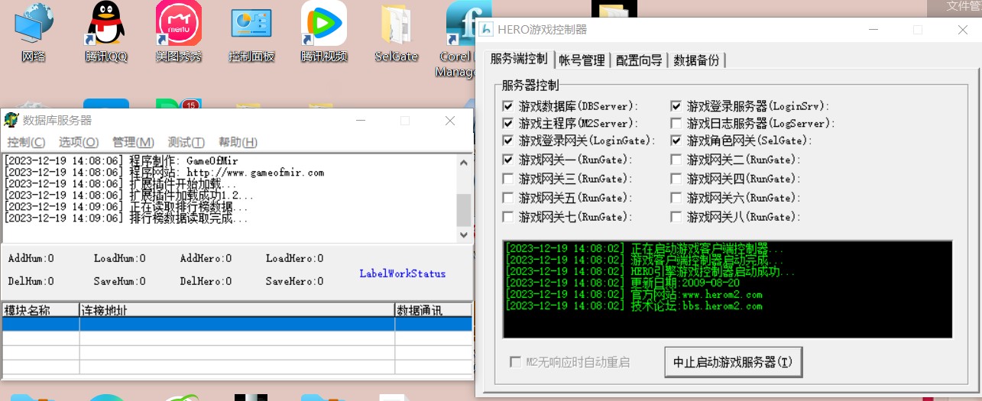Enable 游戏网关六(RunGate) checkbox

point(676,198)
